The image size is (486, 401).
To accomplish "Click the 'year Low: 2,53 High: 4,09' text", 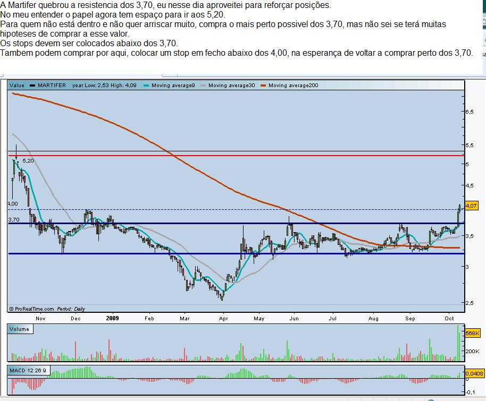I will 104,86.
